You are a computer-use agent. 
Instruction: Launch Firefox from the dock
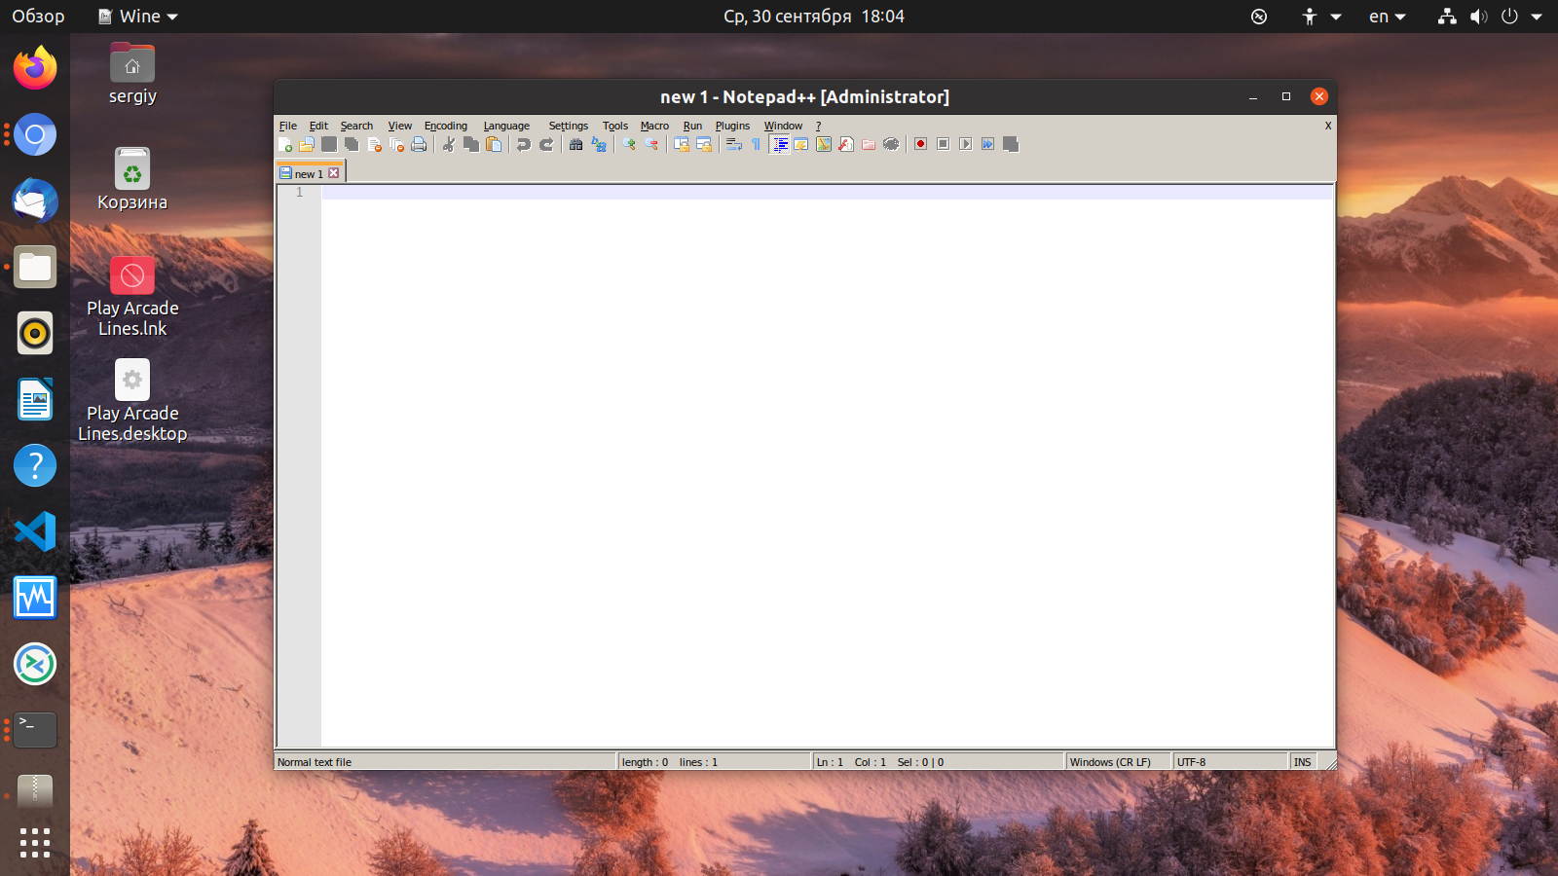tap(35, 68)
